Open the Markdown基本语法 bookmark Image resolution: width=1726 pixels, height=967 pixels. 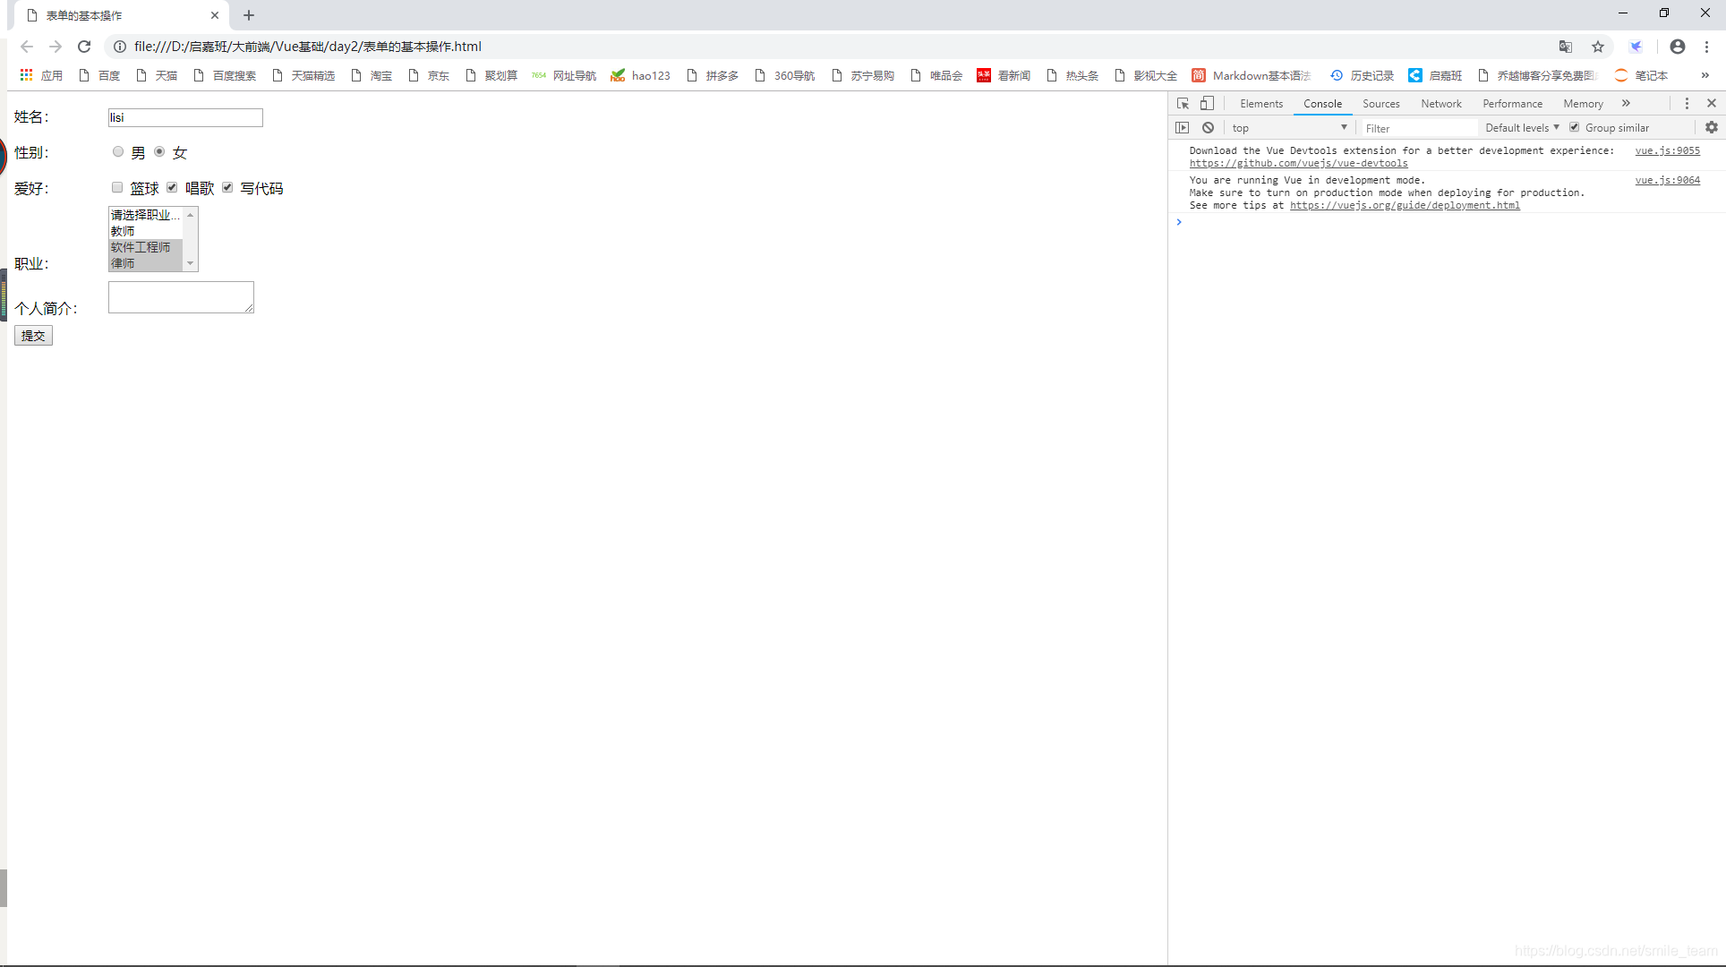(1251, 75)
